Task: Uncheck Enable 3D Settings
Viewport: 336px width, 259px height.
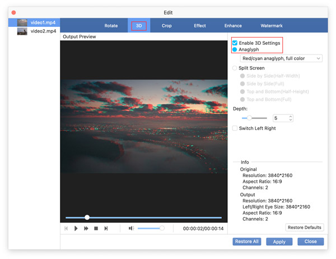Action: (x=235, y=43)
